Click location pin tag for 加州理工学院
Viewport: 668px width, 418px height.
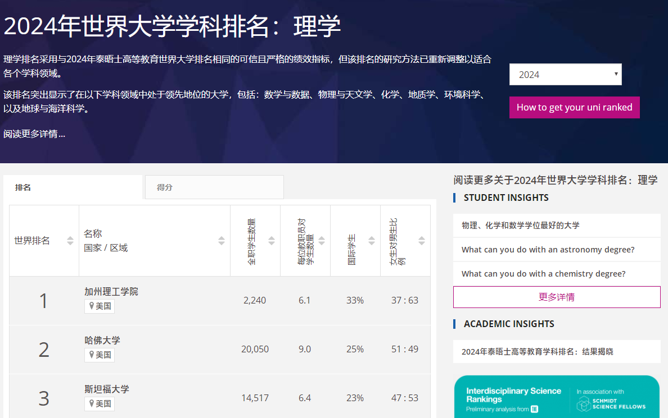click(x=100, y=306)
